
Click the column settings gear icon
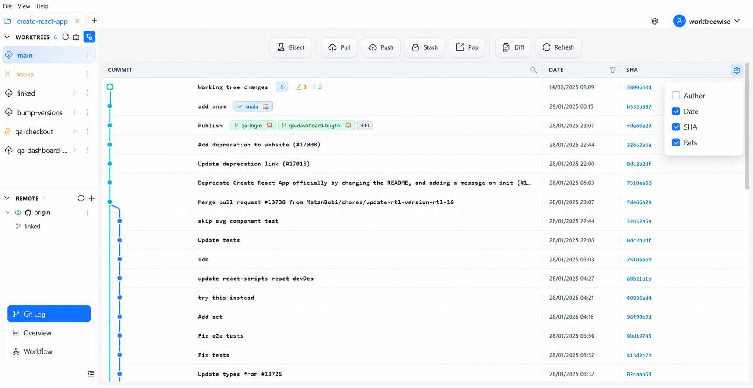click(737, 70)
